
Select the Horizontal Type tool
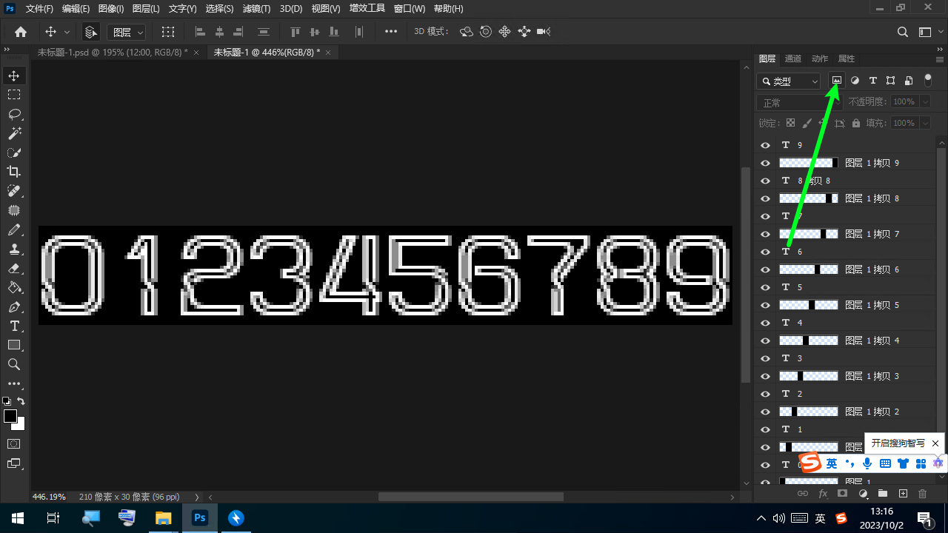(x=14, y=326)
